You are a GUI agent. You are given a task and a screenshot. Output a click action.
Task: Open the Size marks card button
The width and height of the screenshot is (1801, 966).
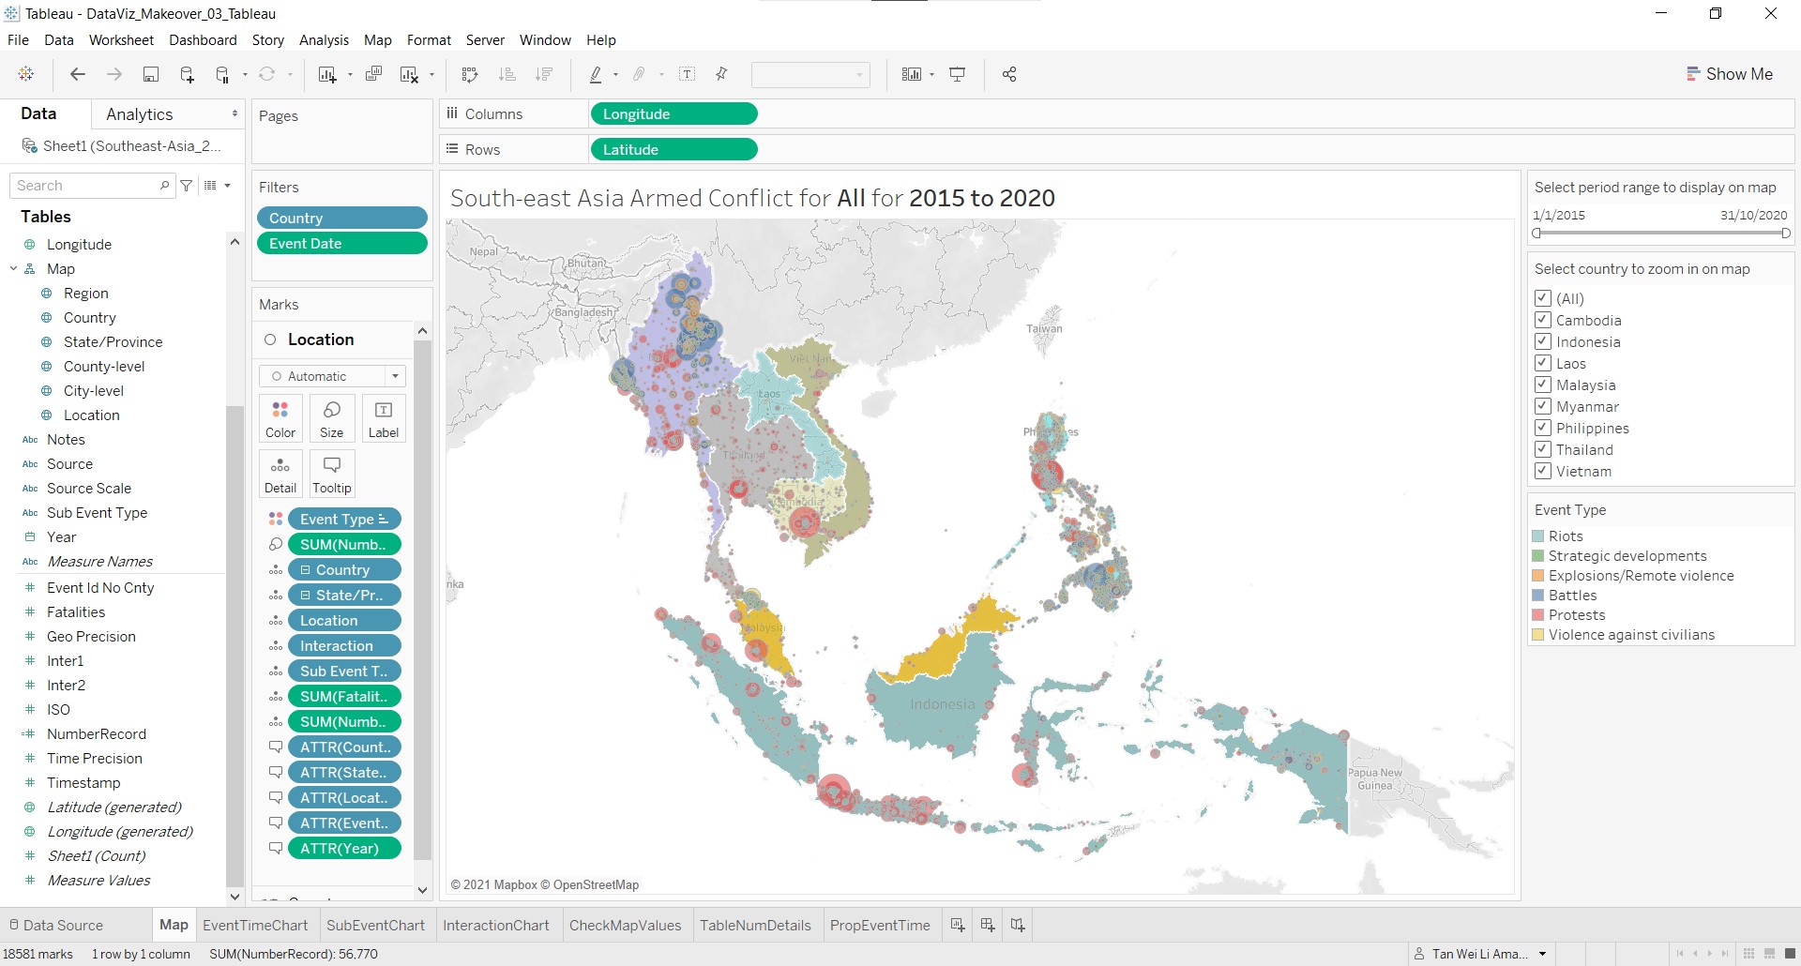pos(331,418)
